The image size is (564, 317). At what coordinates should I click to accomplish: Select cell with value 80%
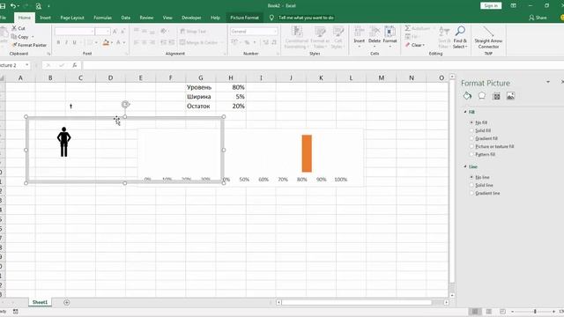[x=231, y=87]
